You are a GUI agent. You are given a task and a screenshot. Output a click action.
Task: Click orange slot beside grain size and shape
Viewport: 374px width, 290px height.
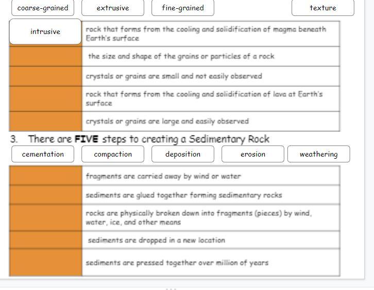(x=45, y=57)
